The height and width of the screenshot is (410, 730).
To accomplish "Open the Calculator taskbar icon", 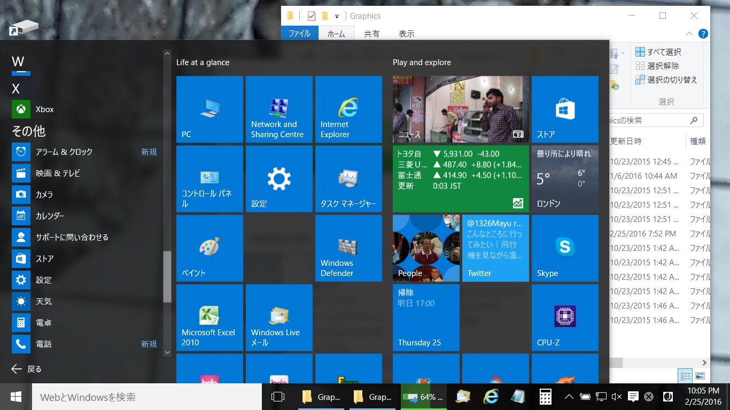I will click(545, 397).
